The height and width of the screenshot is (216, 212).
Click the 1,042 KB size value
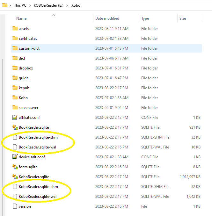pos(194,197)
